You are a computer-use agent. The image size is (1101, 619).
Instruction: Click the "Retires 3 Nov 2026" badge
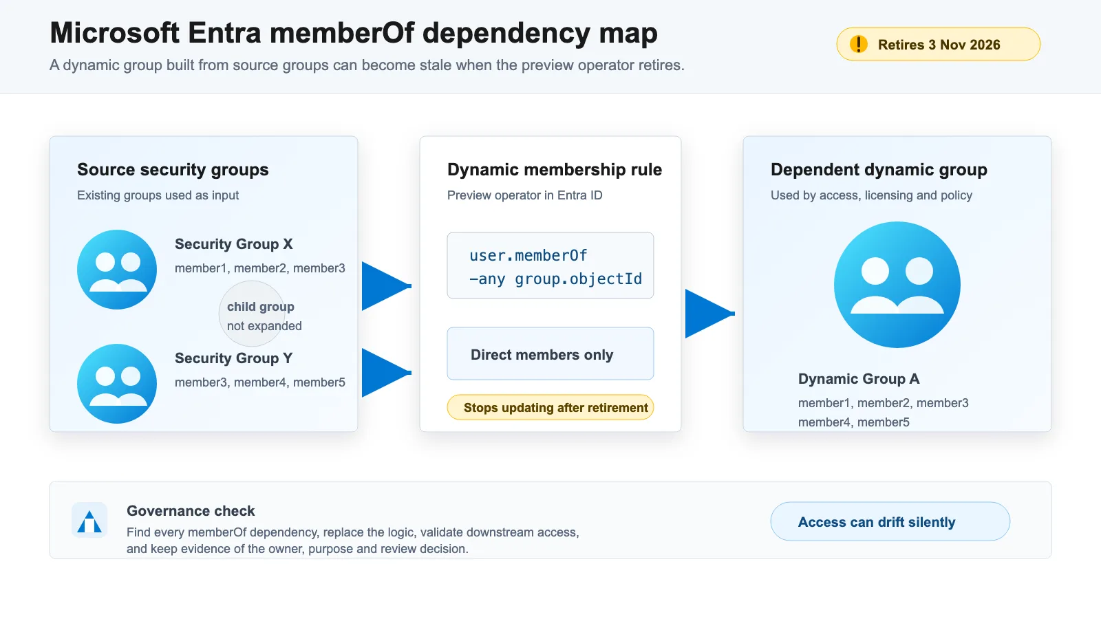pos(939,44)
